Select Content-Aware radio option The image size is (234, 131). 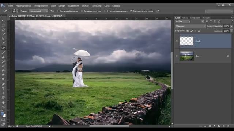point(105,11)
